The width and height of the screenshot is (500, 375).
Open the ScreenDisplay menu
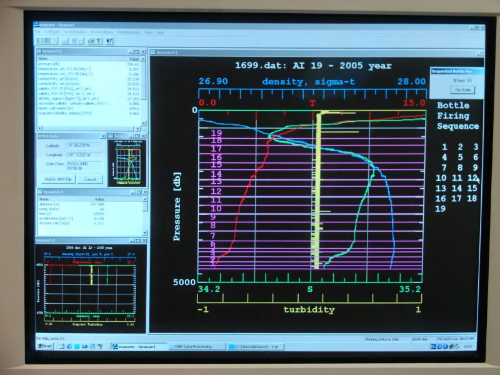[75, 32]
